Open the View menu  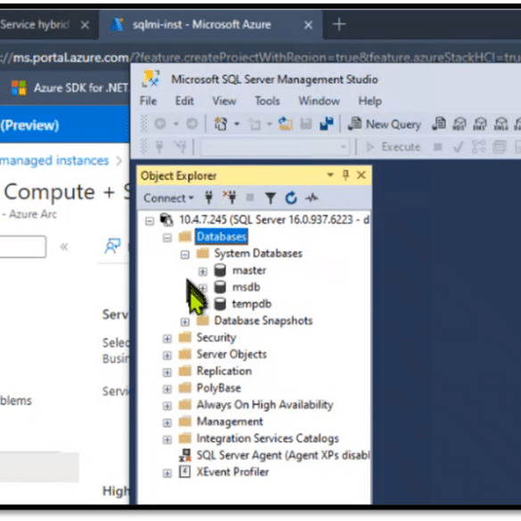(224, 101)
